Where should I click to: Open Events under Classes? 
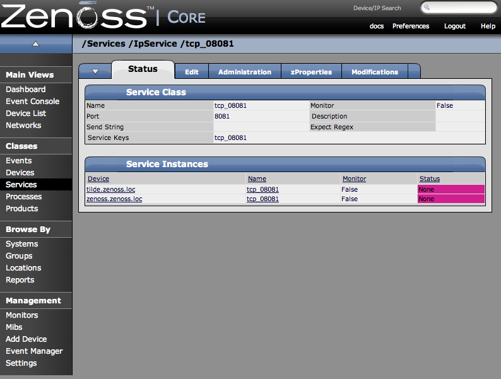coord(18,161)
